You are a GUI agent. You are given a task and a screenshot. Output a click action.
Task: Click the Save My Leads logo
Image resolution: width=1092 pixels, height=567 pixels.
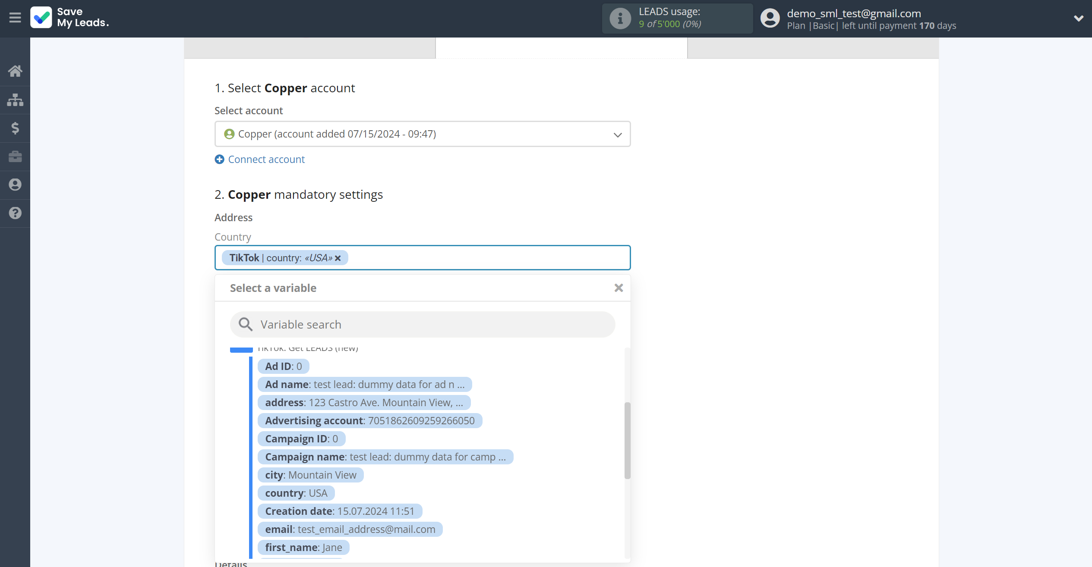point(69,18)
